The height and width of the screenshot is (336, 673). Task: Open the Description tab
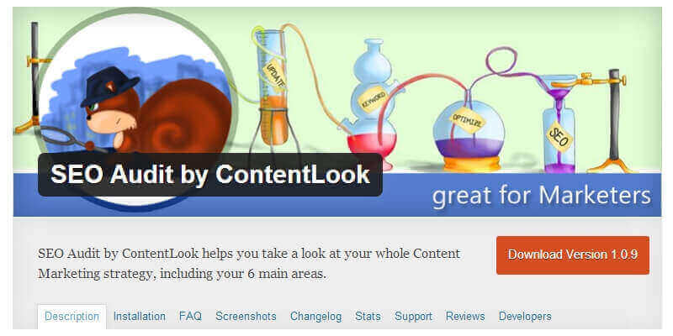(72, 317)
